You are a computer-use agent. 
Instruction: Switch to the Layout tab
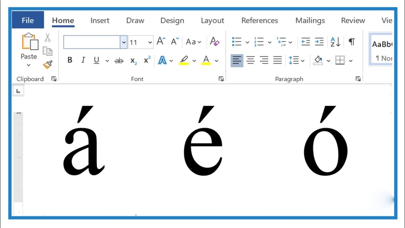coord(212,20)
